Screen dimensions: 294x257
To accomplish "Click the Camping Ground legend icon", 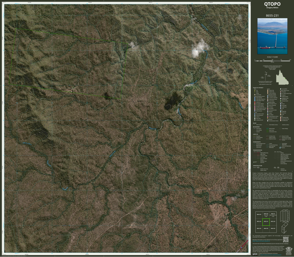I will tap(255, 120).
